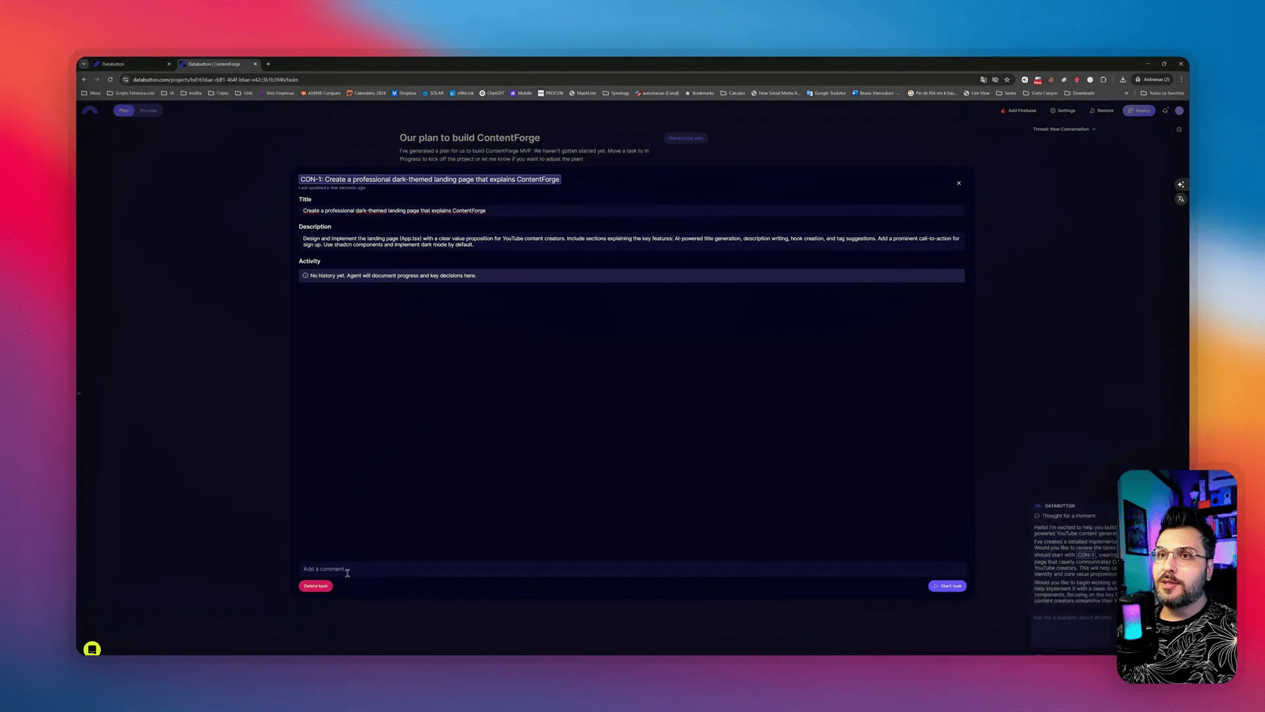The width and height of the screenshot is (1265, 712).
Task: Switch to Preview mode toggle
Action: pos(148,111)
